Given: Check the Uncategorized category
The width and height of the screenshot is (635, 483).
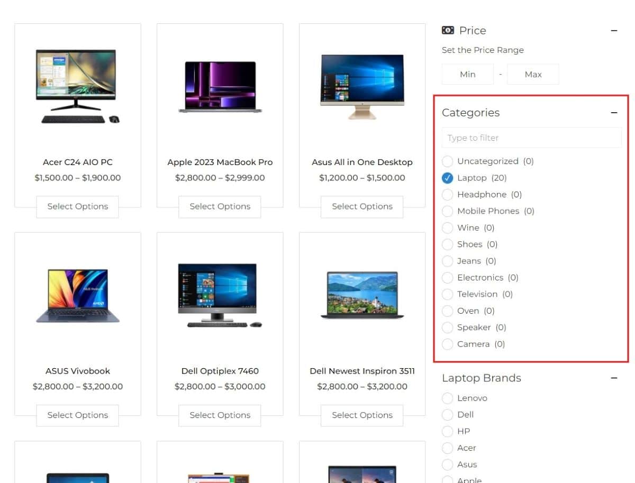Looking at the screenshot, I should (x=448, y=161).
